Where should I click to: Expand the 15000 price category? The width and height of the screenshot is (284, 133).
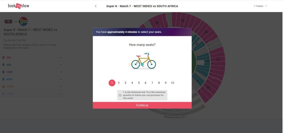point(61,94)
